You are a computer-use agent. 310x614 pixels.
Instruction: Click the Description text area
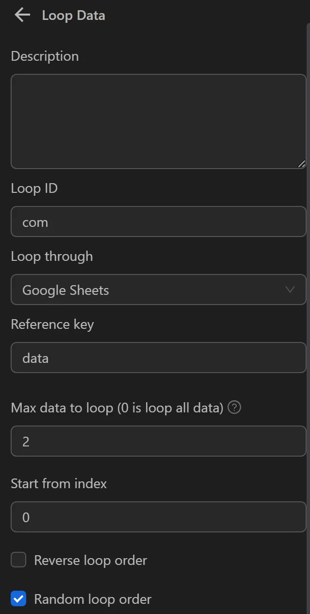[159, 121]
